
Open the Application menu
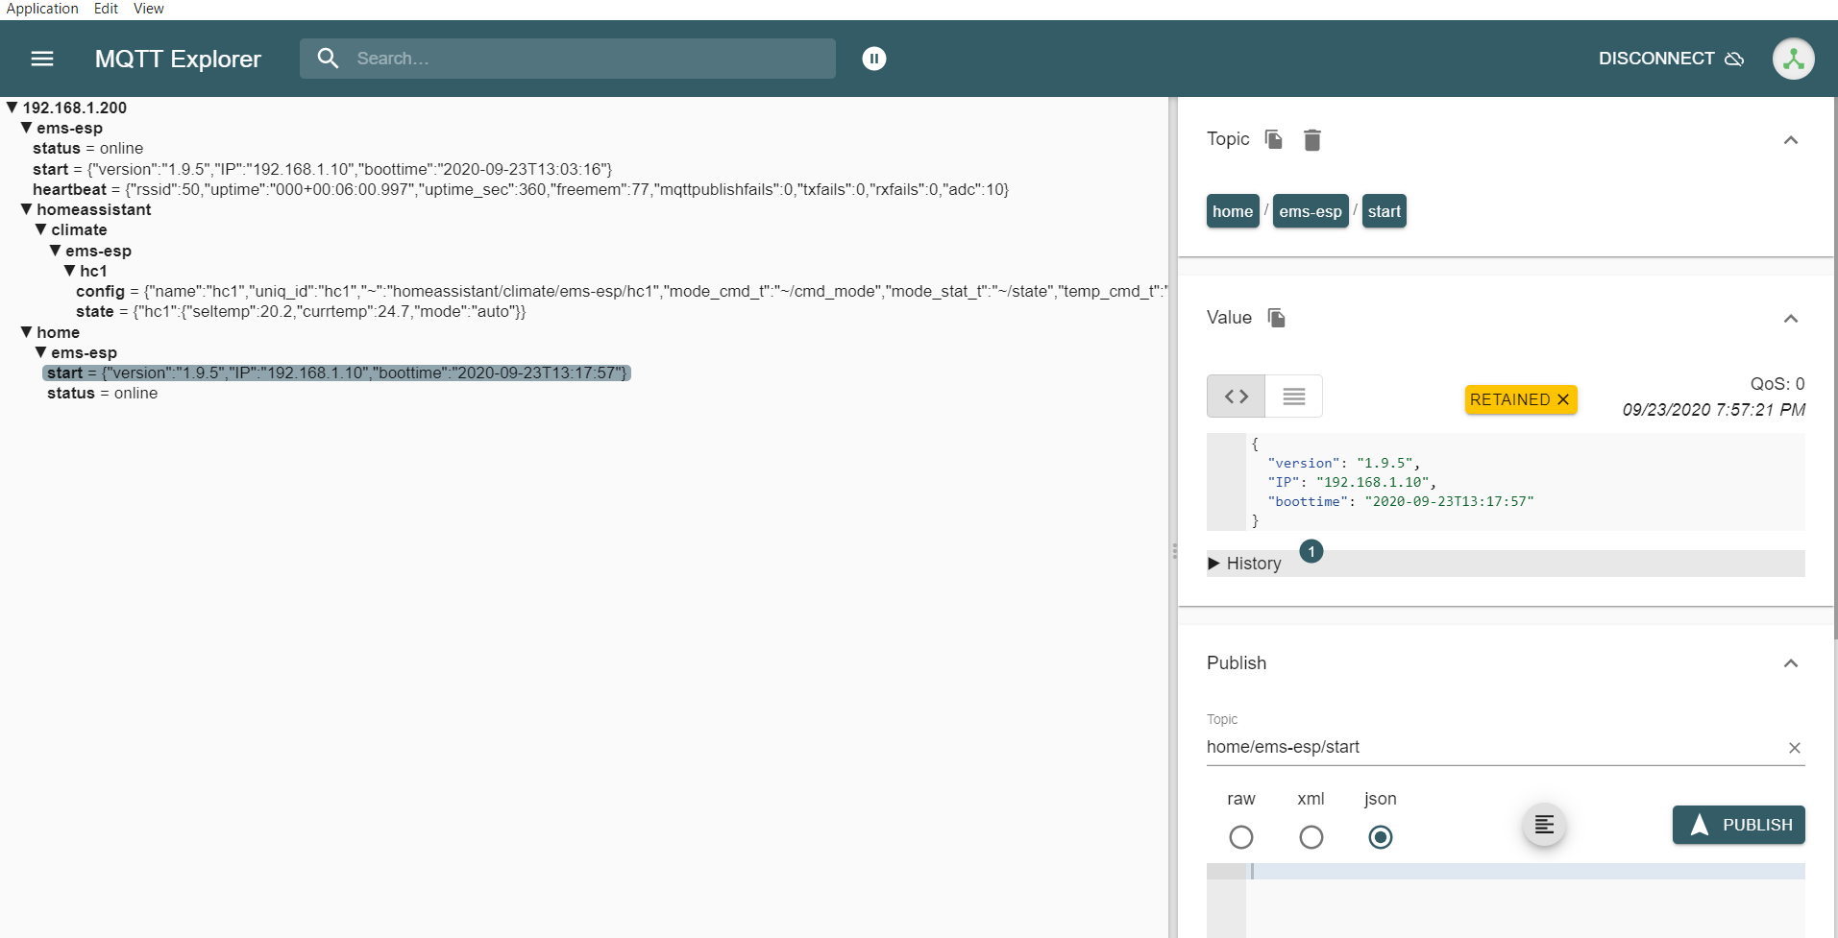tap(42, 8)
